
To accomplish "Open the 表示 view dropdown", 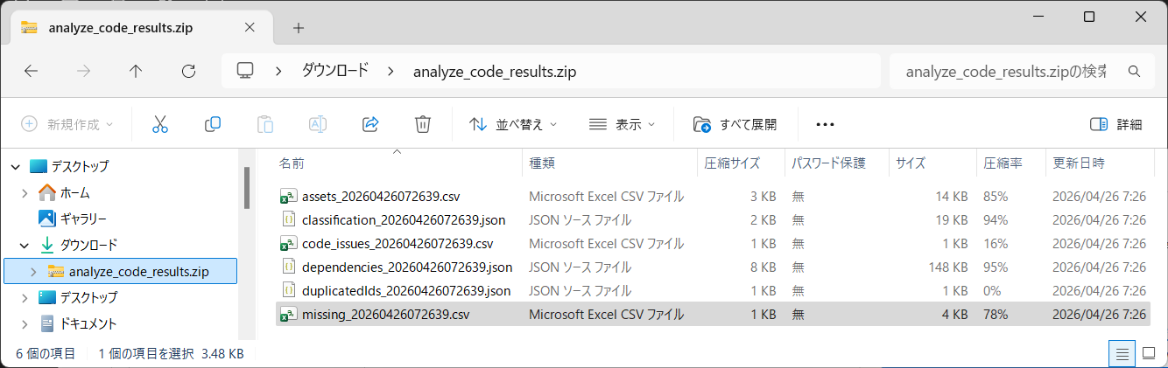I will 623,124.
